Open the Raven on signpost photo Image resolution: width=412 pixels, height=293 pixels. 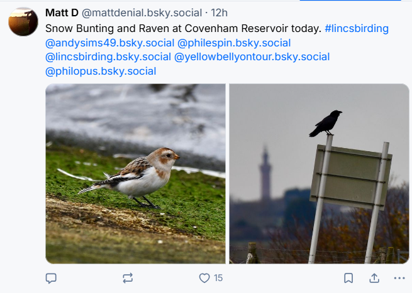point(319,173)
